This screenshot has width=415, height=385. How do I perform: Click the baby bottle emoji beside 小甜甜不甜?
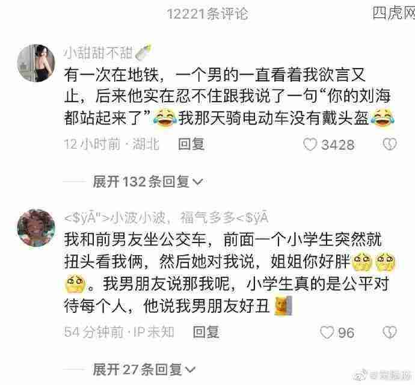tap(143, 52)
